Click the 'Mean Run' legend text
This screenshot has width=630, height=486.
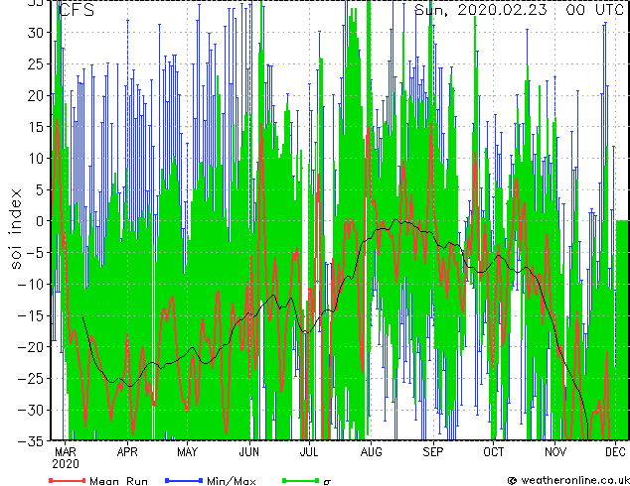pyautogui.click(x=119, y=481)
